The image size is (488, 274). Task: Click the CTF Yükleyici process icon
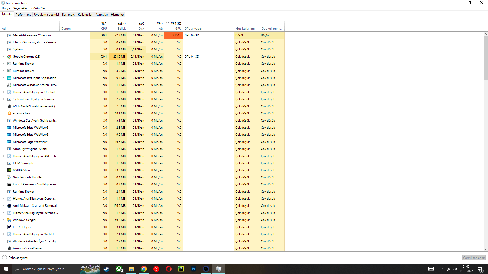[x=9, y=227]
